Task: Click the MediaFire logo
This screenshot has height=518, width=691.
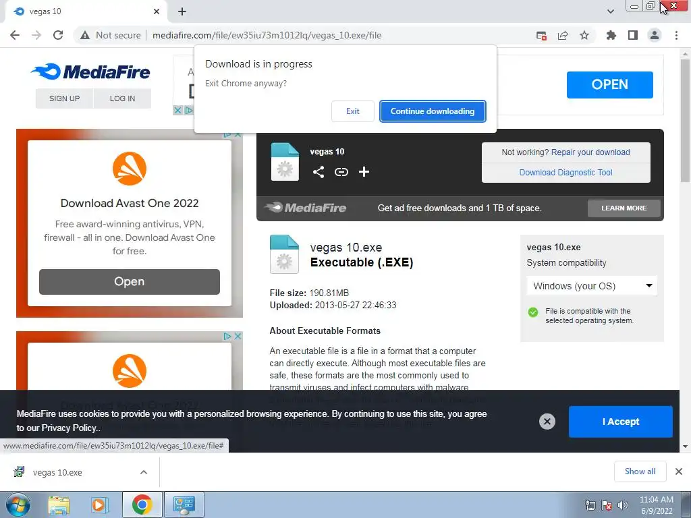Action: tap(91, 71)
